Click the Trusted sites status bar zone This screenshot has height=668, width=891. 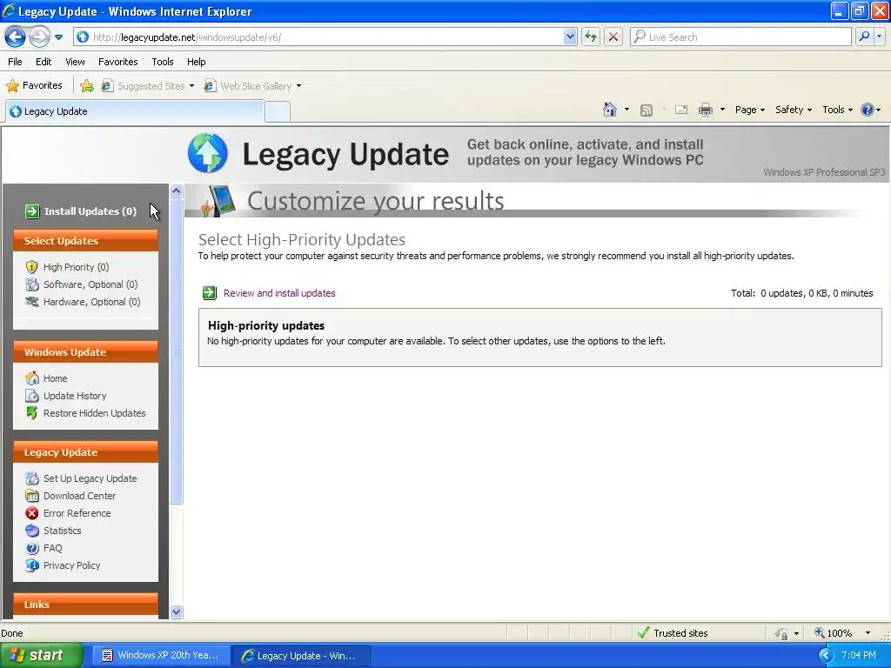coord(673,633)
